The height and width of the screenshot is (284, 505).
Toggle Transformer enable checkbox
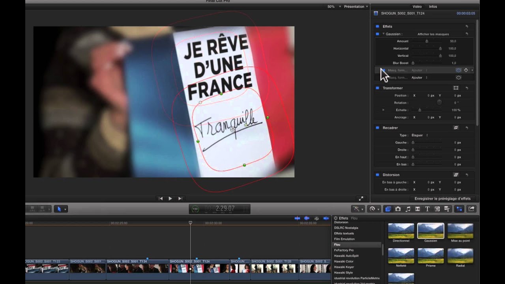377,88
